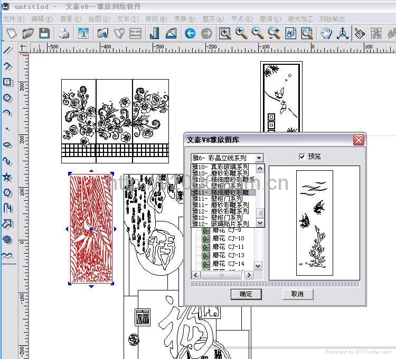Choose 雅11- 壁柜门系列 from the list
This screenshot has width=396, height=359.
(x=217, y=199)
